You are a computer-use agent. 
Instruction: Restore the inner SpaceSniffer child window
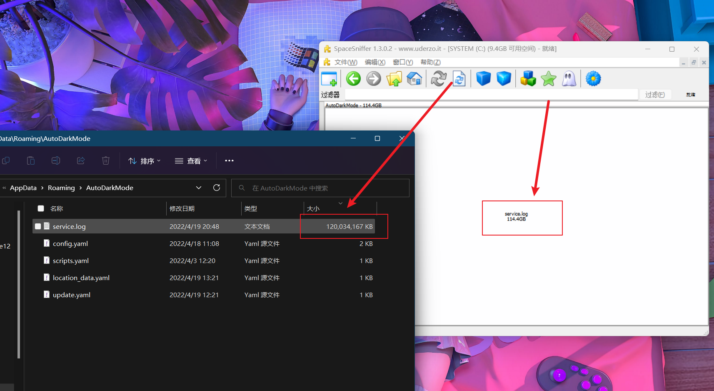(694, 63)
